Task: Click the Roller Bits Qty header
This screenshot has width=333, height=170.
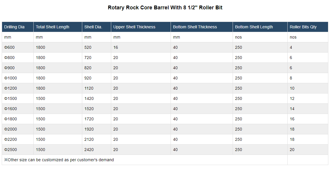Action: (x=308, y=27)
